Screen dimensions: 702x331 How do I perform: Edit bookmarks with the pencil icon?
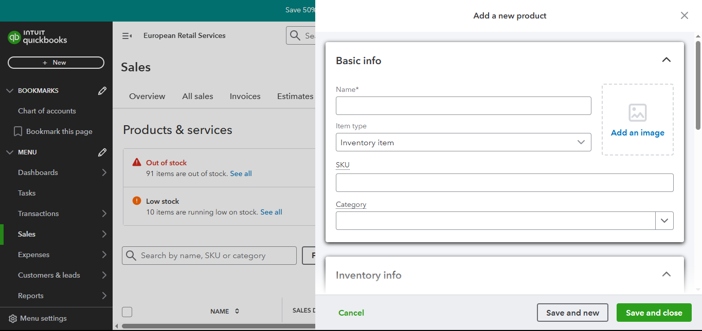coord(102,91)
